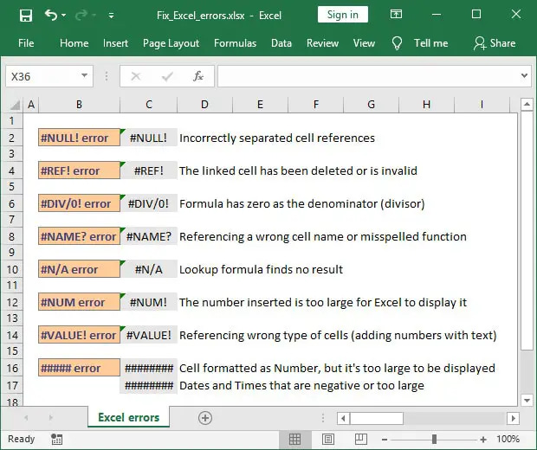537x450 pixels.
Task: Select the '#REF! error' cell
Action: pyautogui.click(x=79, y=170)
